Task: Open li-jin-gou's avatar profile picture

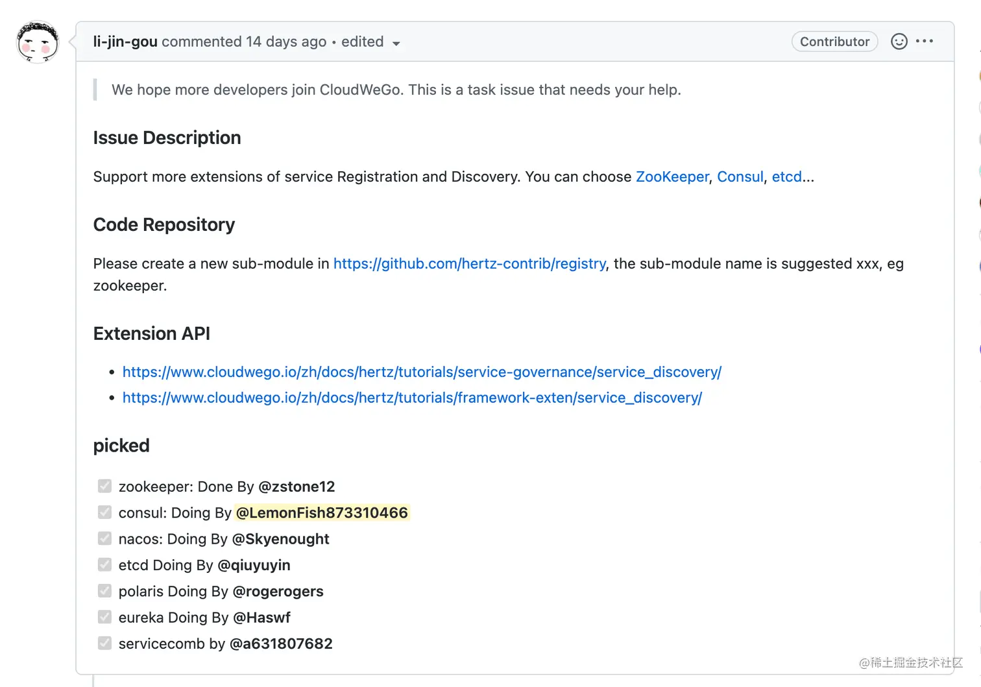Action: (38, 42)
